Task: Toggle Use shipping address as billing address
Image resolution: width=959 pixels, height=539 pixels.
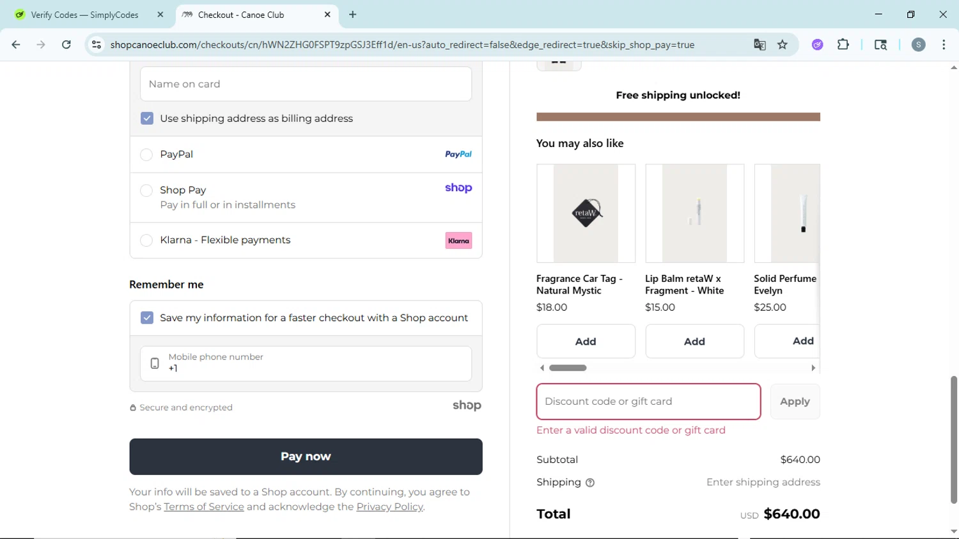Action: 147,118
